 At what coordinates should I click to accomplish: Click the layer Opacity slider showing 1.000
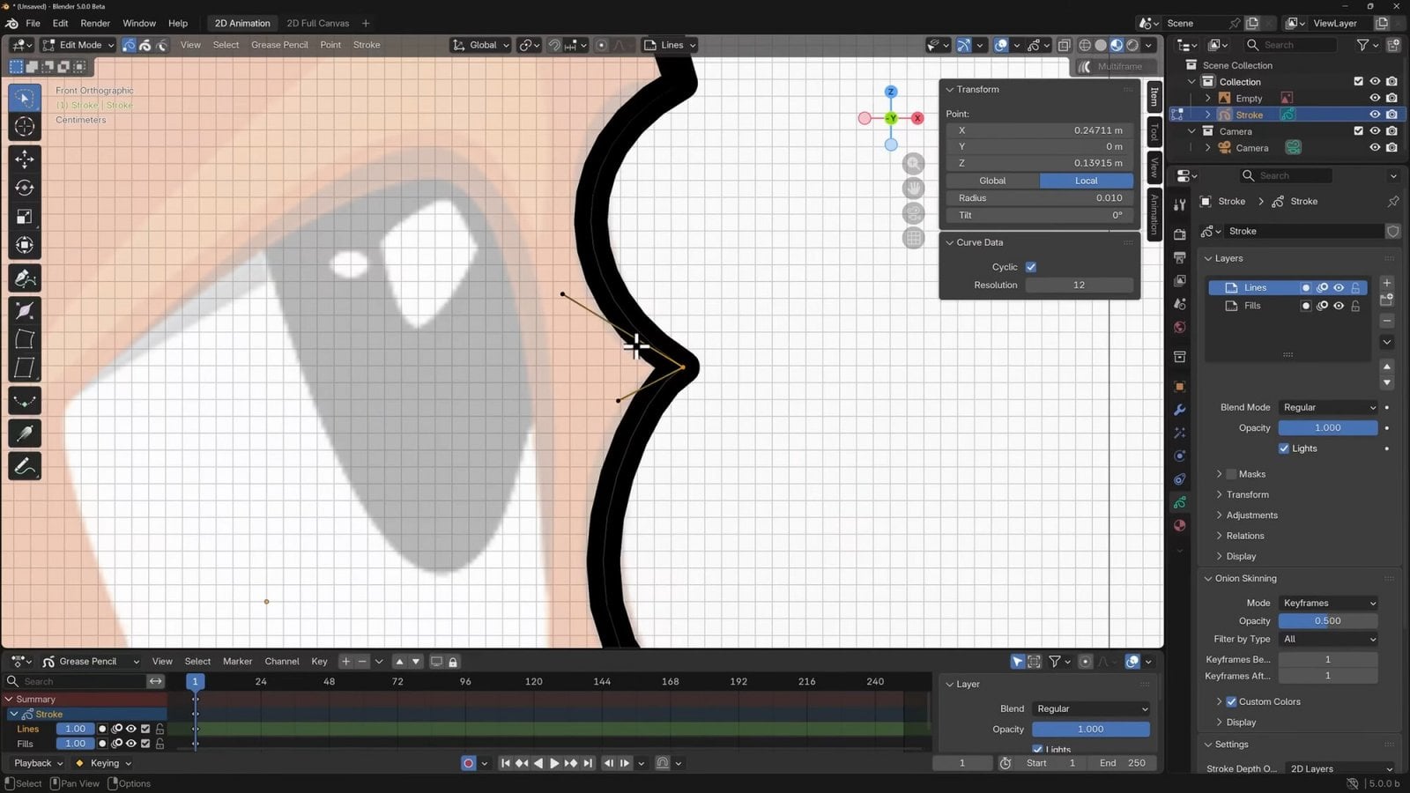click(1328, 427)
